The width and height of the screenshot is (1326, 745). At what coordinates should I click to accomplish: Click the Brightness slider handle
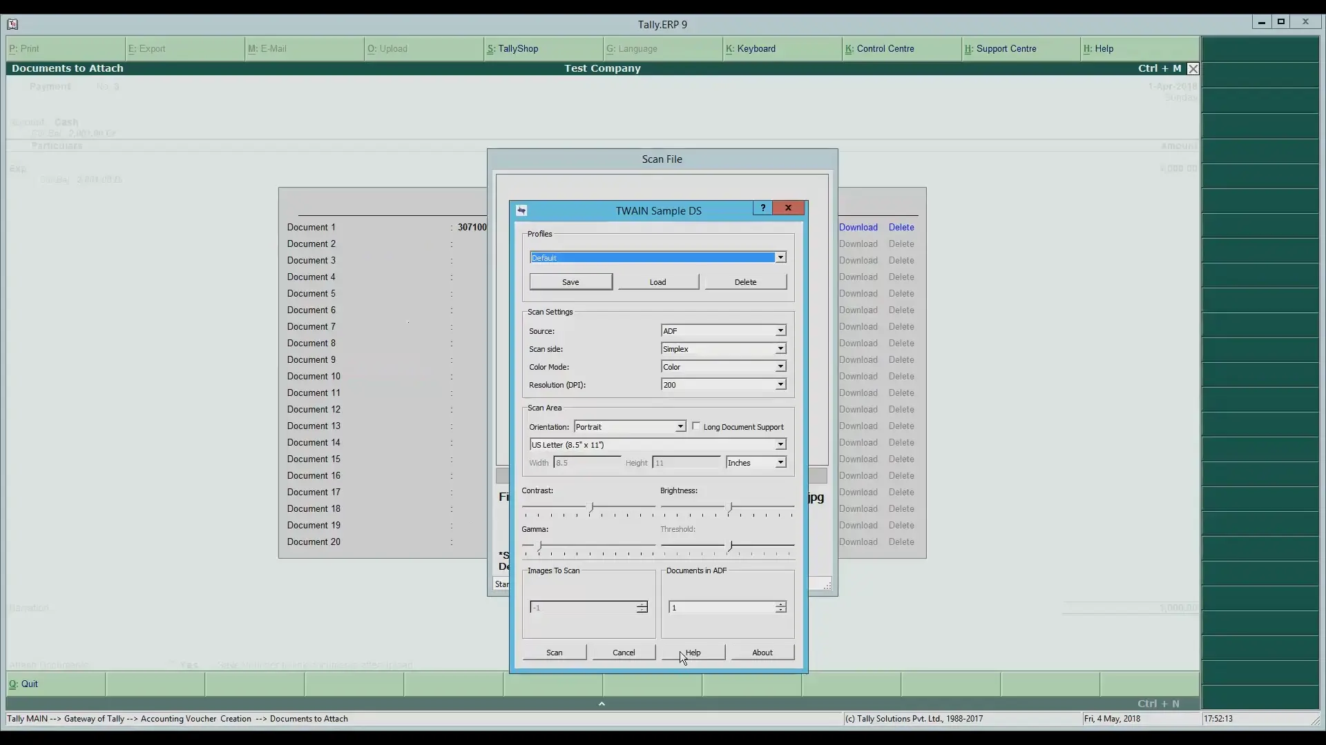731,507
